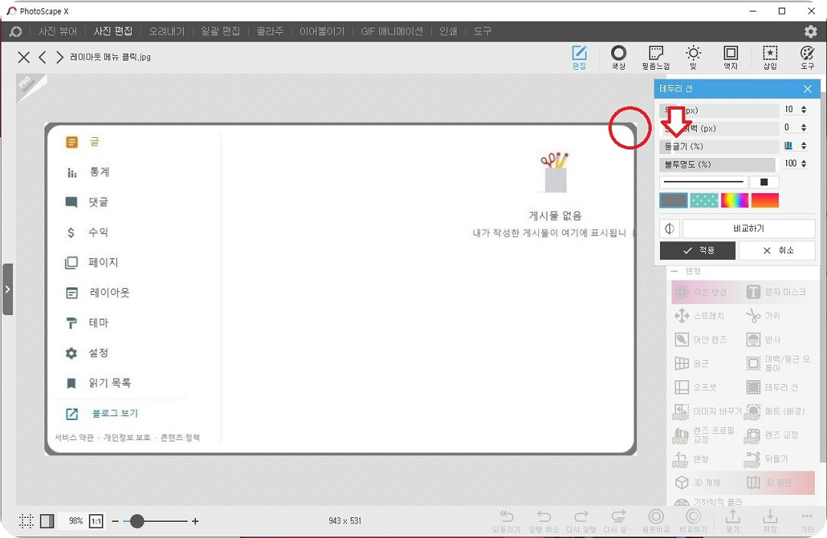This screenshot has width=827, height=538.
Task: Select the 문자 마스크 (Text Mask) tool
Action: pos(776,292)
